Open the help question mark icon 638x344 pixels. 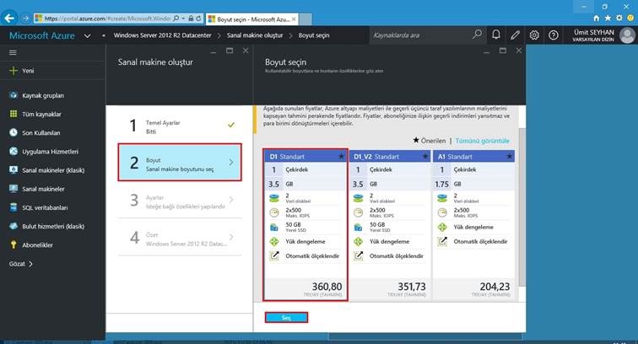pyautogui.click(x=554, y=35)
